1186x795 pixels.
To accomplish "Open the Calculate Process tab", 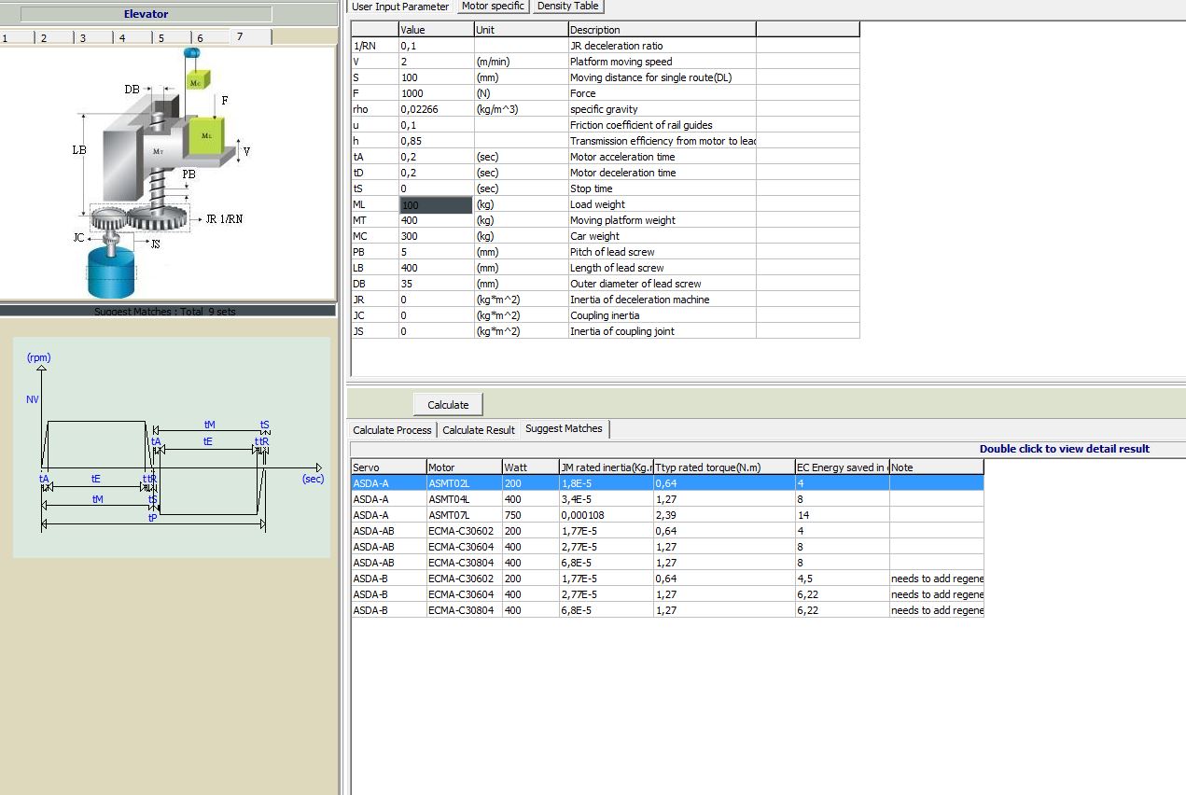I will (392, 430).
